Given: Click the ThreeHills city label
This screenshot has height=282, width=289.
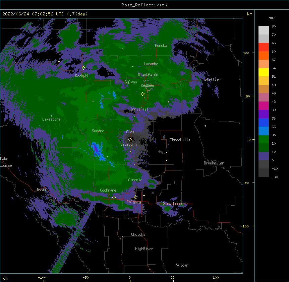Looking at the screenshot, I should click(180, 140).
